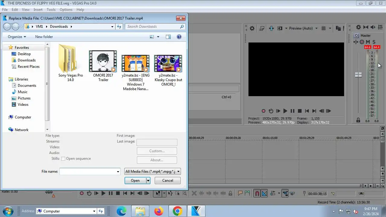The width and height of the screenshot is (386, 217).
Task: Toggle Auto Ripple in timeline toolbar
Action: [x=273, y=193]
